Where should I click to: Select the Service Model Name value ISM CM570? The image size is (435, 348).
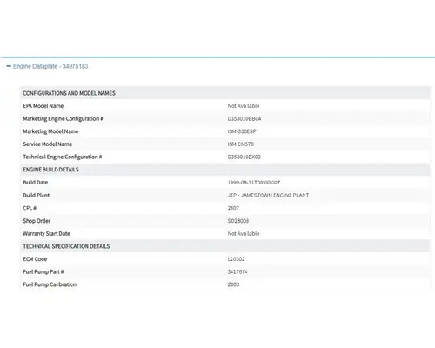coord(241,144)
